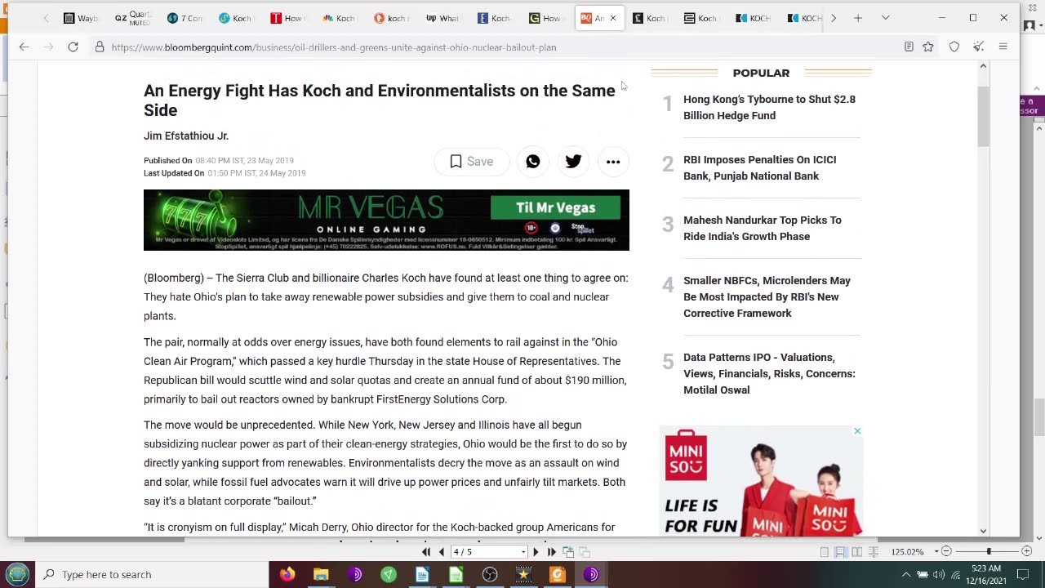The image size is (1045, 588).
Task: Open File Explorer from the taskbar
Action: (321, 574)
